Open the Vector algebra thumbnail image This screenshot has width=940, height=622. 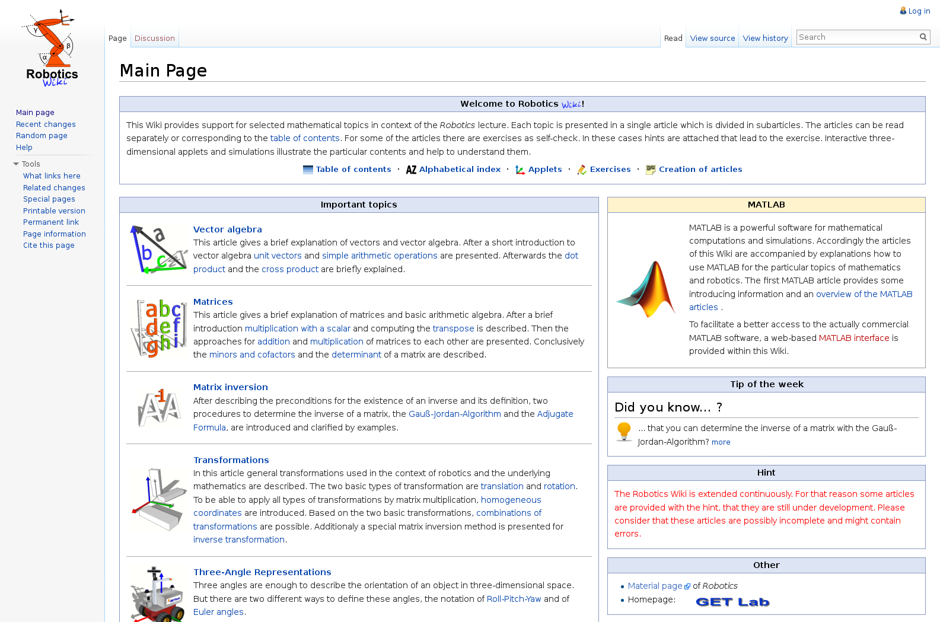tap(159, 249)
